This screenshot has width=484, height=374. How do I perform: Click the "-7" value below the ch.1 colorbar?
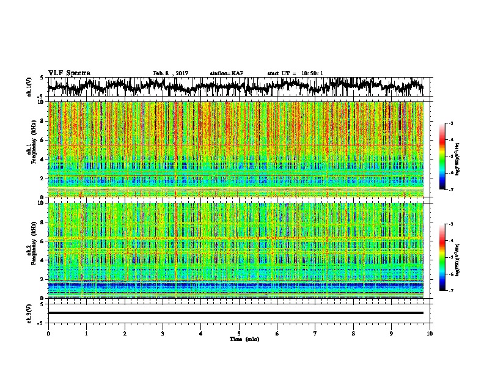pos(450,189)
